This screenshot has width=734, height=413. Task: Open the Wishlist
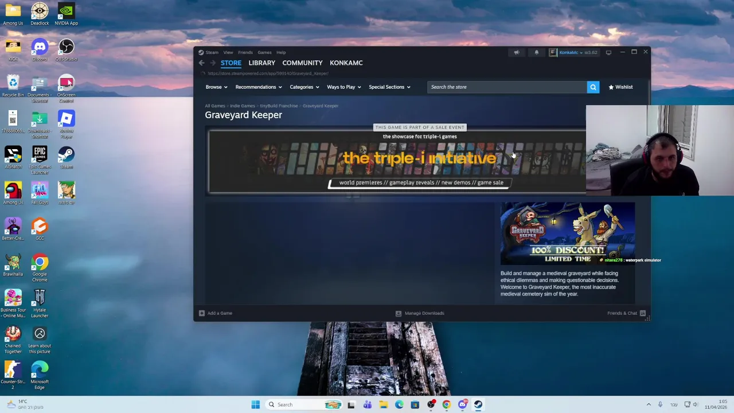pos(620,87)
